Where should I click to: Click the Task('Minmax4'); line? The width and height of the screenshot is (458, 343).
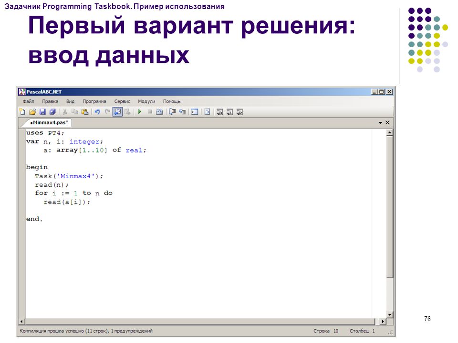click(69, 176)
